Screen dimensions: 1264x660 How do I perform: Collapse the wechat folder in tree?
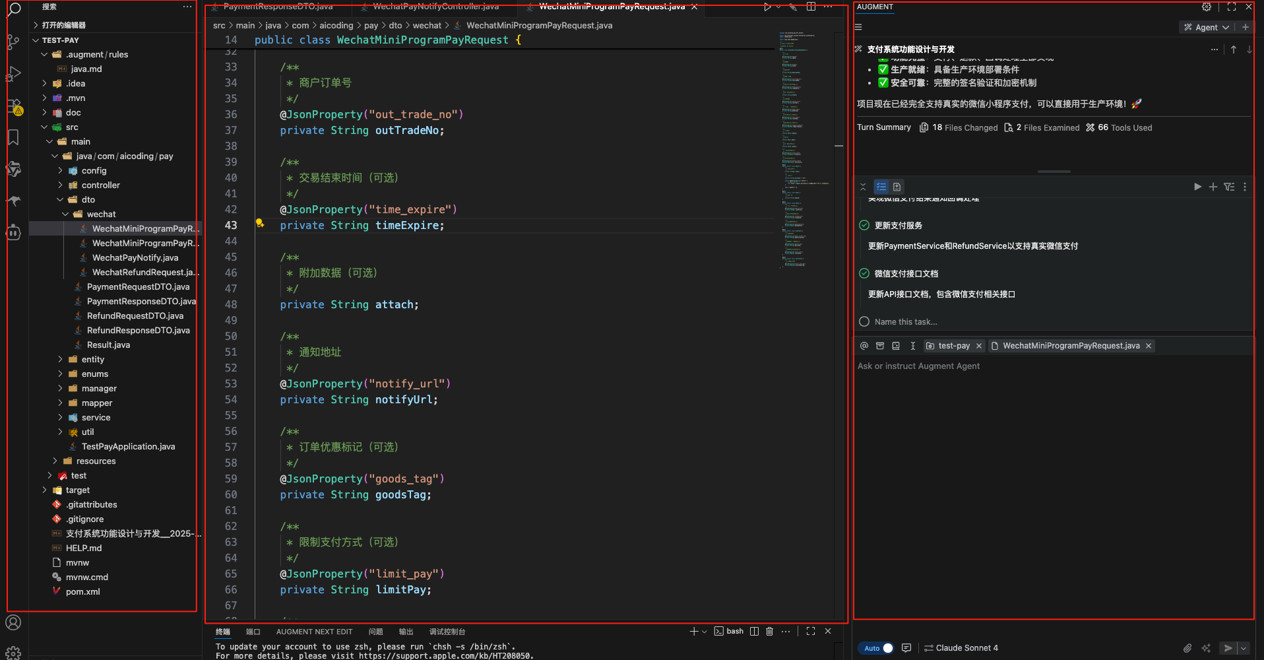(65, 214)
